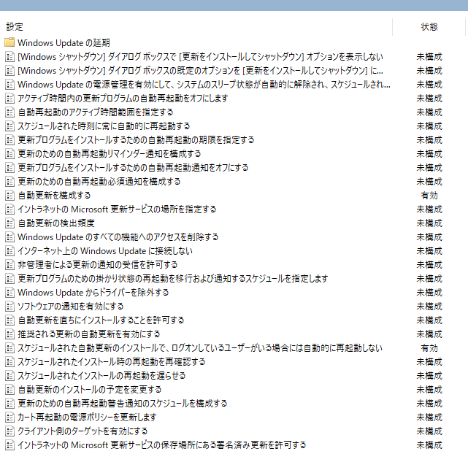This screenshot has height=454, width=468.
Task: Click policy icon beside 更新プログラムをインストールするための自動再起動の期限を指定する
Action: point(9,140)
